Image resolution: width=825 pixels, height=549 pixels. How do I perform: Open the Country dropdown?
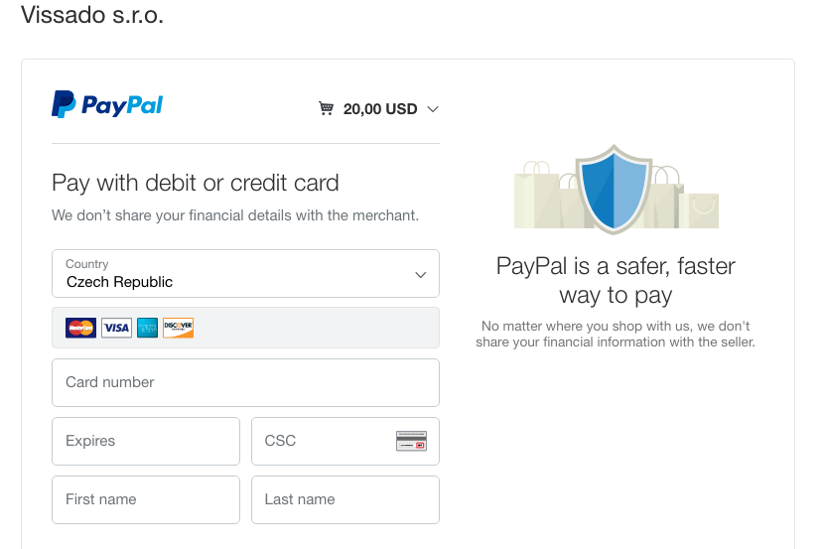coord(245,273)
